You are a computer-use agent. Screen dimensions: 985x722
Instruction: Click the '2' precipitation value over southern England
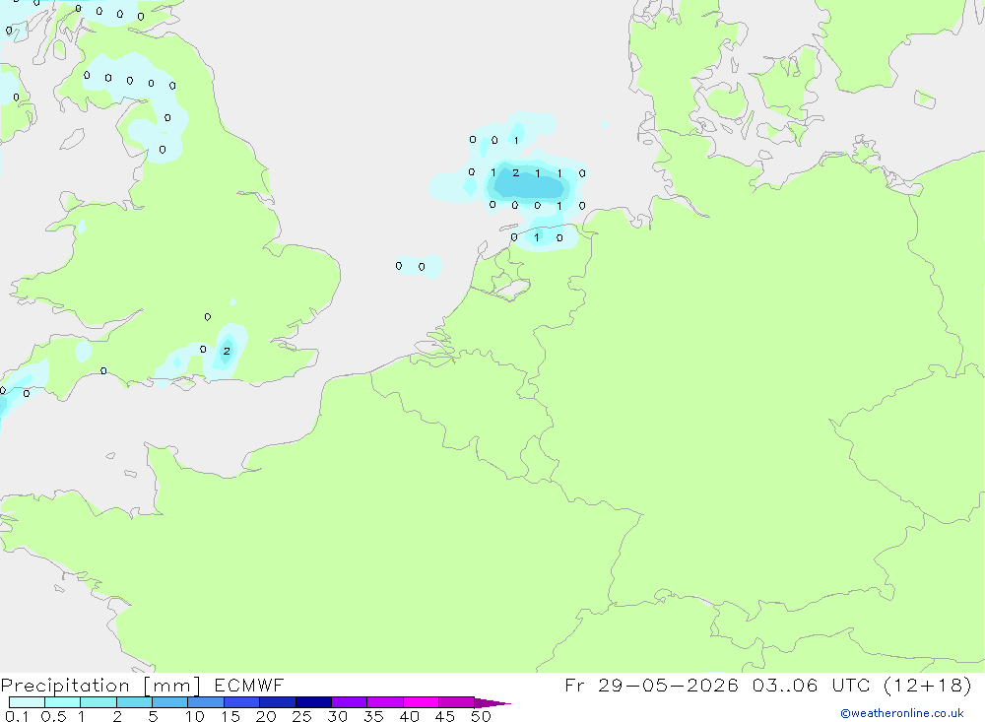tap(227, 352)
